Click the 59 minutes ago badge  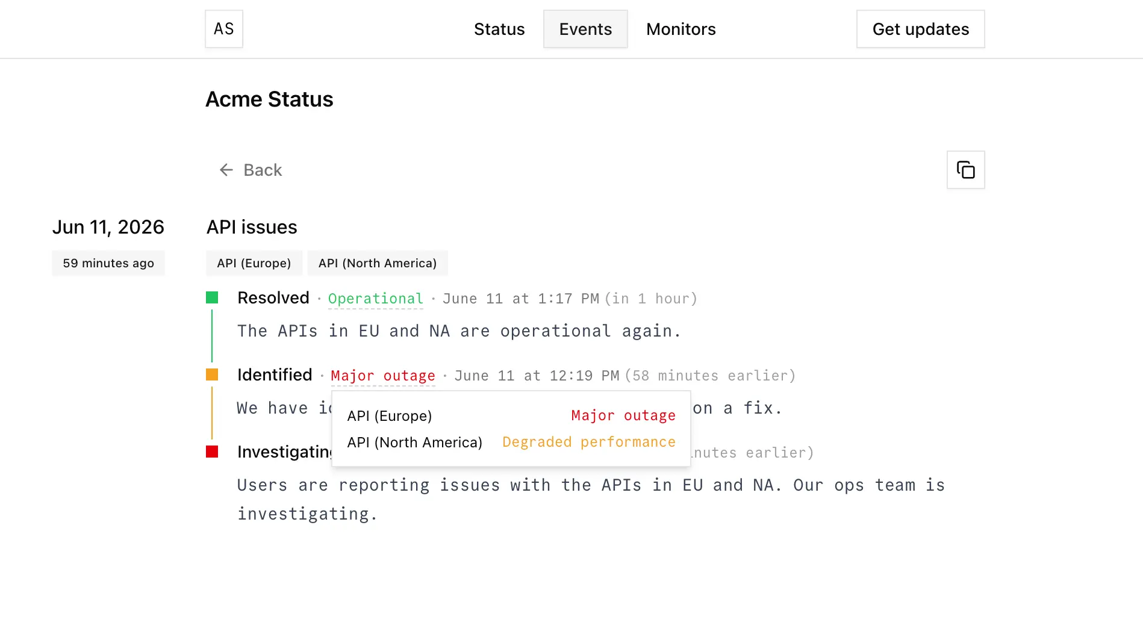click(108, 263)
